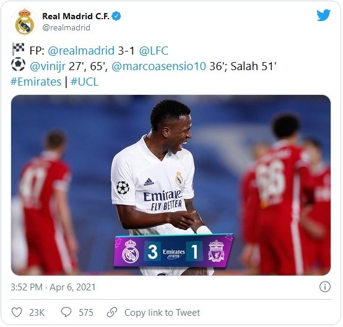Open the @marcoasensio10 mention link
The image size is (343, 327).
pos(159,66)
